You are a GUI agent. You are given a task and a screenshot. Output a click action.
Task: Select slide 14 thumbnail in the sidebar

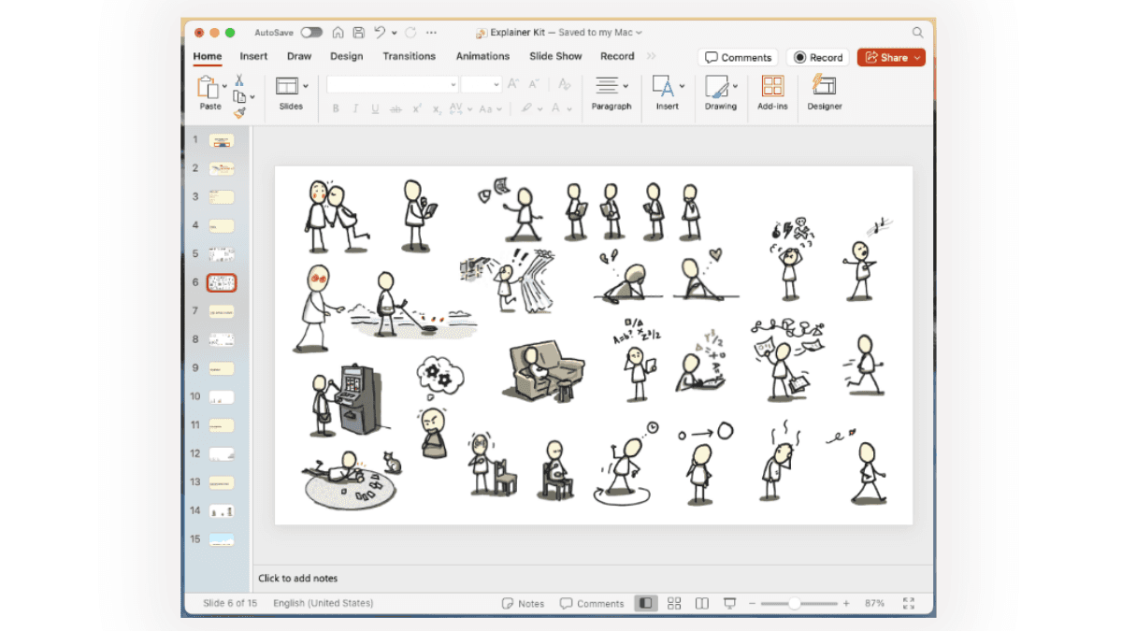(220, 510)
